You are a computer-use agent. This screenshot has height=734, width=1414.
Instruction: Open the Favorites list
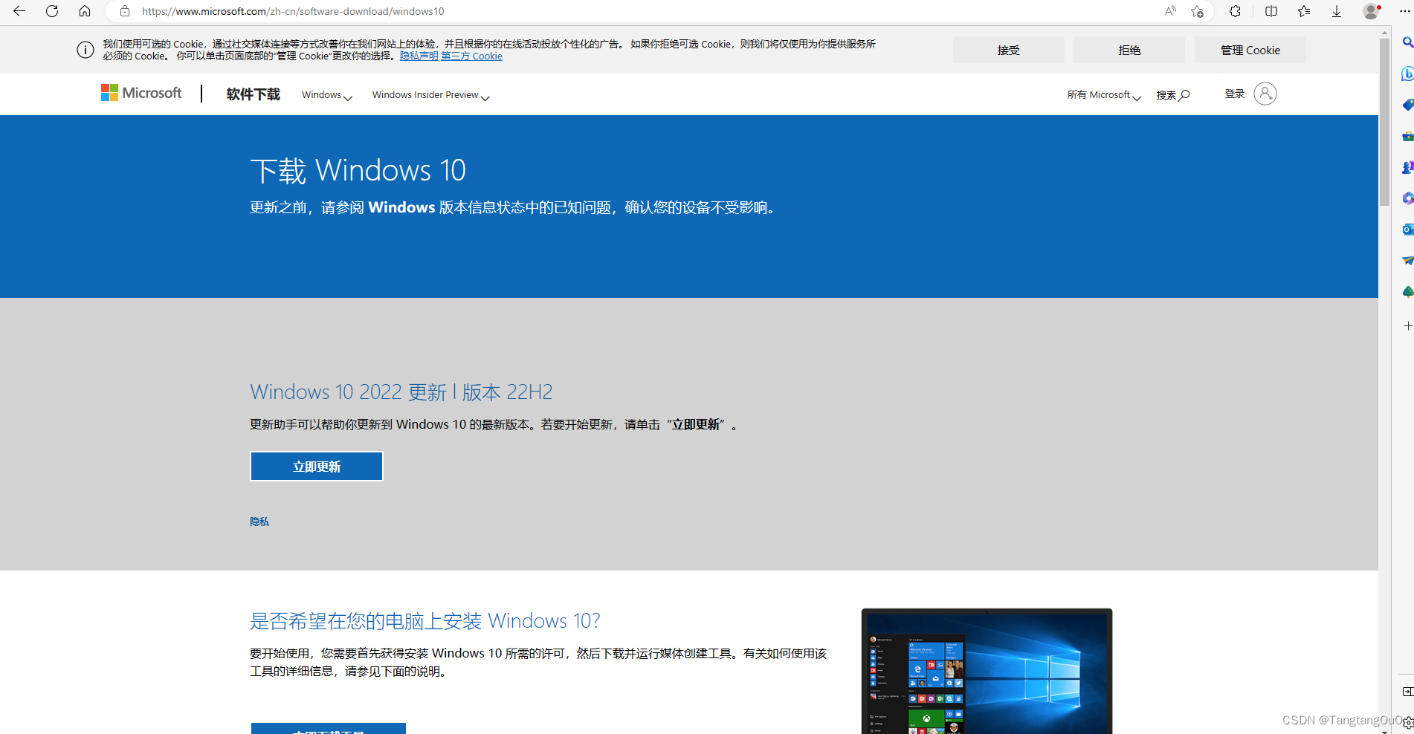[x=1304, y=11]
